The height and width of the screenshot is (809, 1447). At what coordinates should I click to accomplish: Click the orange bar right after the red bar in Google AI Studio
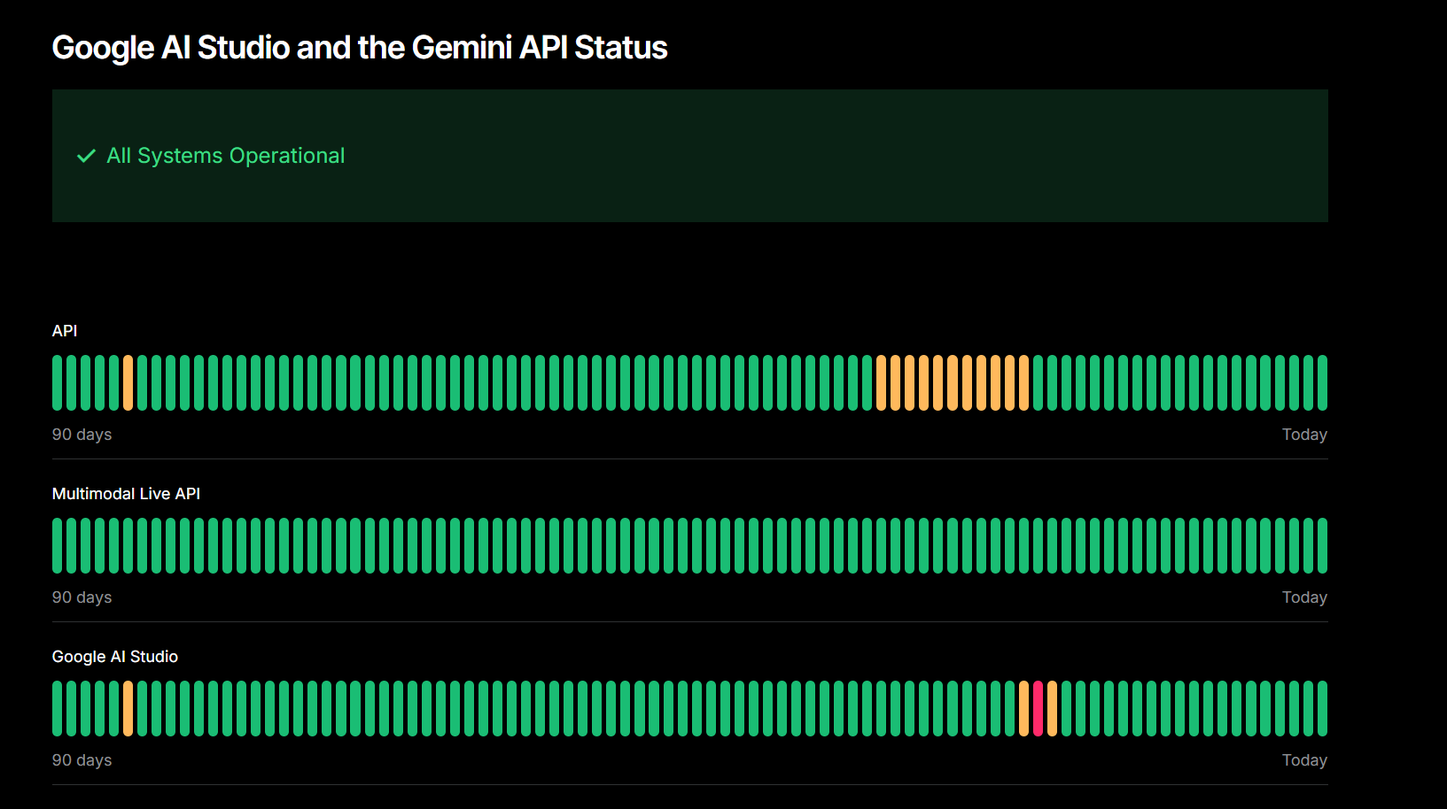(x=1053, y=707)
